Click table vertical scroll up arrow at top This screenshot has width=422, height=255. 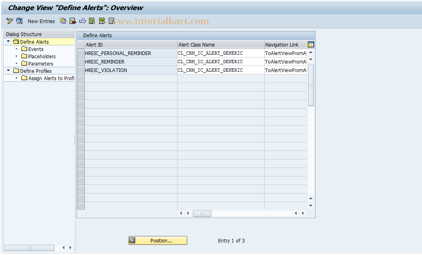(x=311, y=52)
